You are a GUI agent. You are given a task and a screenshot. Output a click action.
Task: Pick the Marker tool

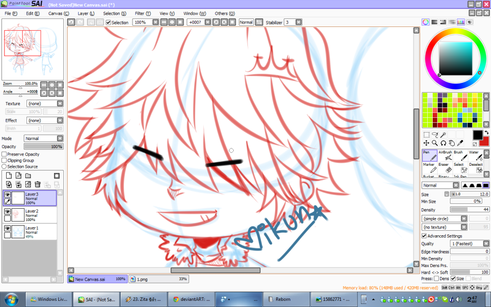click(x=430, y=168)
